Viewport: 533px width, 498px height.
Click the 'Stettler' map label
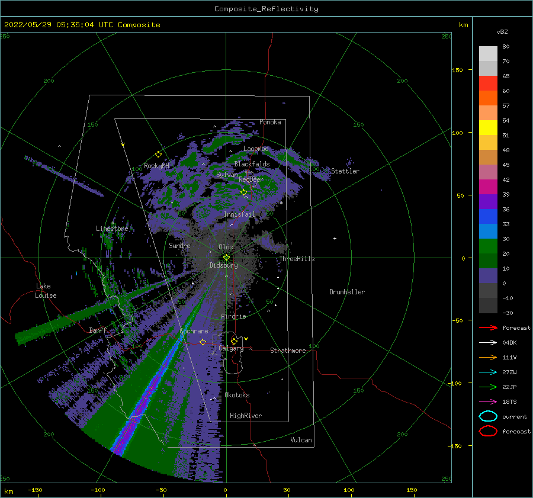pos(345,171)
